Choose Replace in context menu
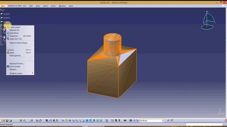This screenshot has width=227, height=127. click(20, 69)
